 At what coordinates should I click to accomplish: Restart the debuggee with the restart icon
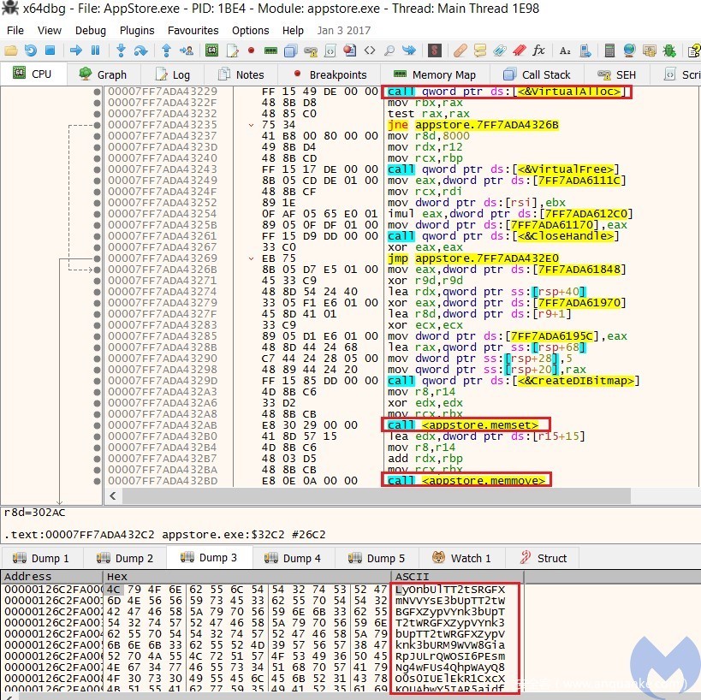coord(31,50)
